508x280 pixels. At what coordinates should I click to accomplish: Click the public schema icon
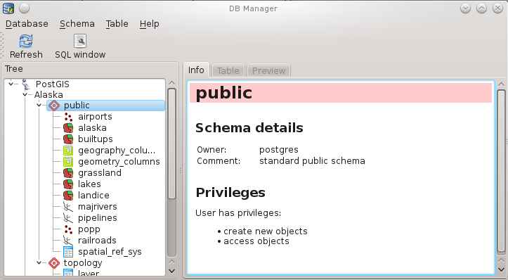click(54, 106)
